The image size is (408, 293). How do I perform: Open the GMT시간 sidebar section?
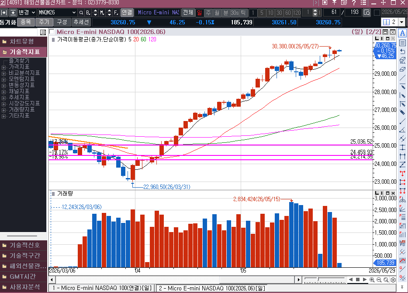coord(24,276)
